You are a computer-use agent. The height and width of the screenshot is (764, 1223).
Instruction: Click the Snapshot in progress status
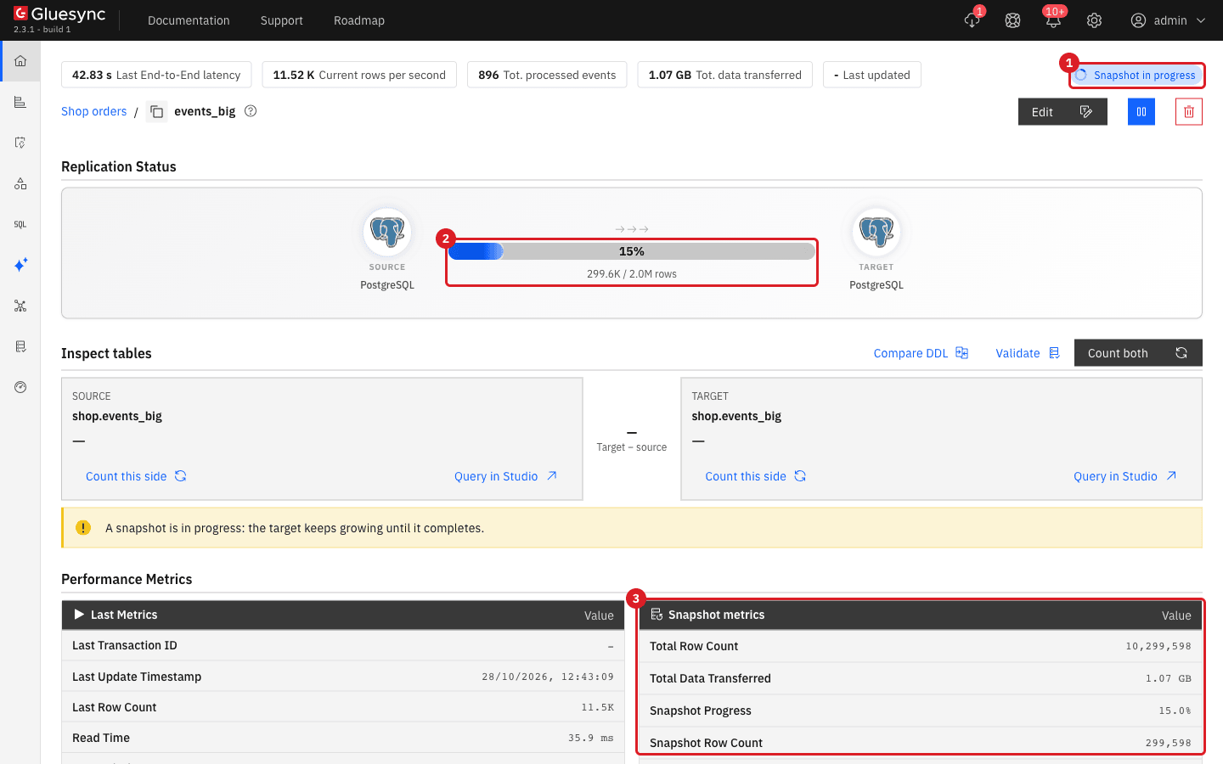click(x=1136, y=75)
